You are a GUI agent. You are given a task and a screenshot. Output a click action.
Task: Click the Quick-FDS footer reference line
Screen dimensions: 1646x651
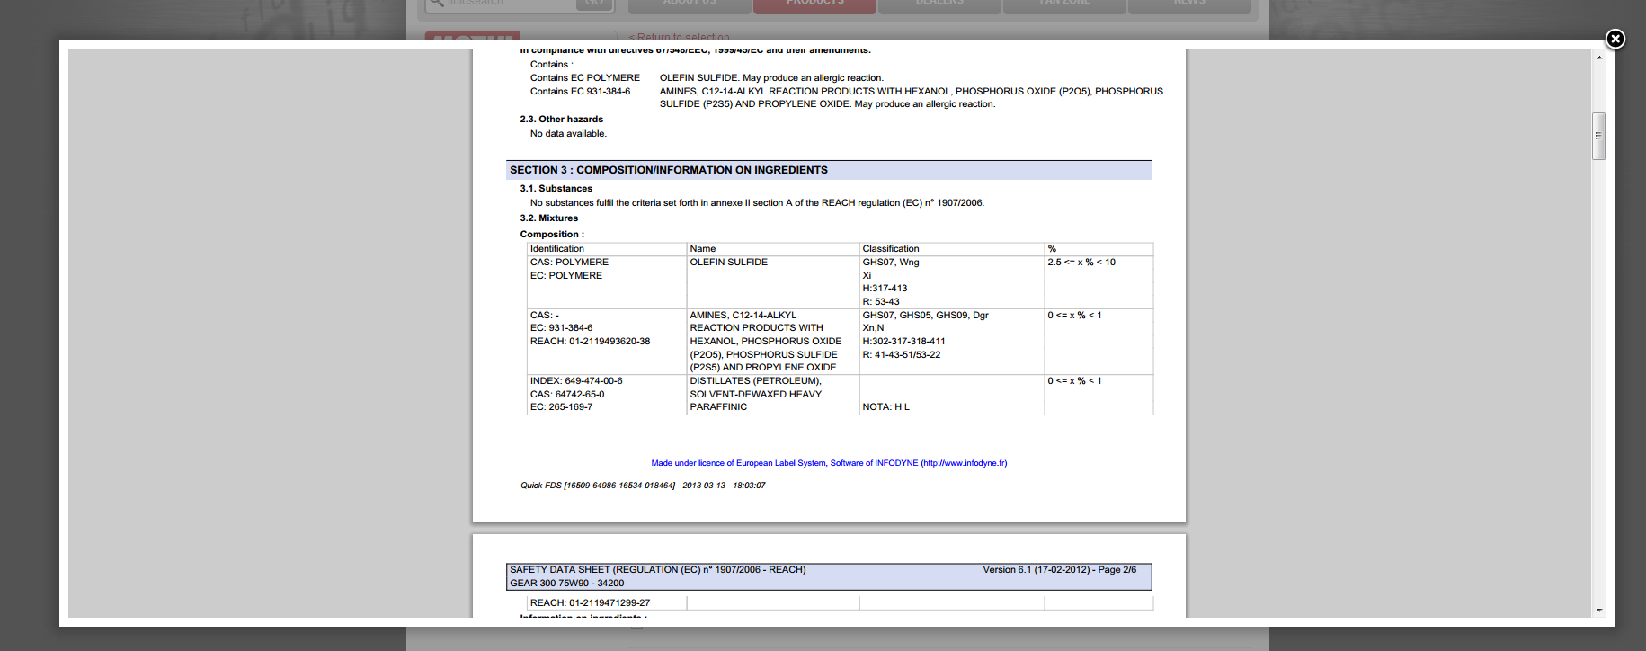click(643, 486)
